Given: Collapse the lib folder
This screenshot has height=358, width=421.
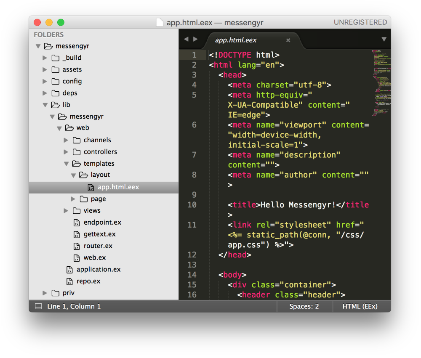Looking at the screenshot, I should pos(45,105).
